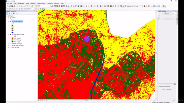Click List By Visibility icon in TOC

click(x=11, y=13)
